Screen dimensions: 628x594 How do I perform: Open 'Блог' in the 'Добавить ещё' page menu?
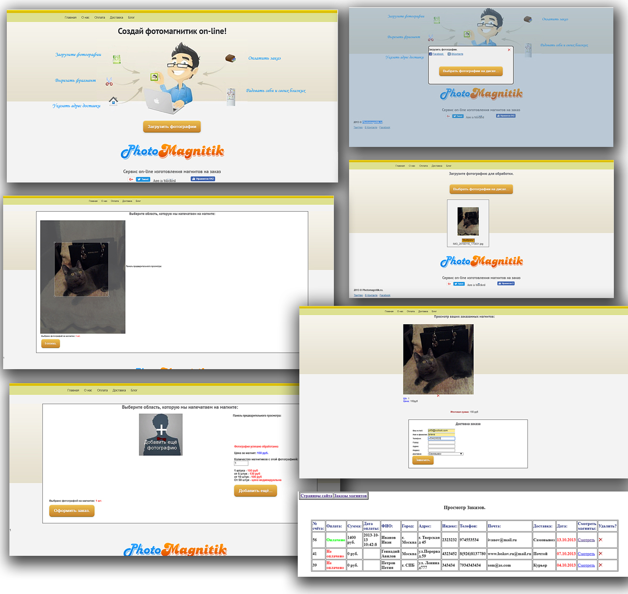(x=134, y=390)
